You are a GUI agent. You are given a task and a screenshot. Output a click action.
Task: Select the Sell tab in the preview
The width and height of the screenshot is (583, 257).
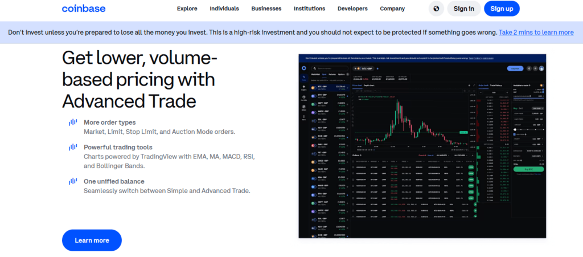click(520, 108)
